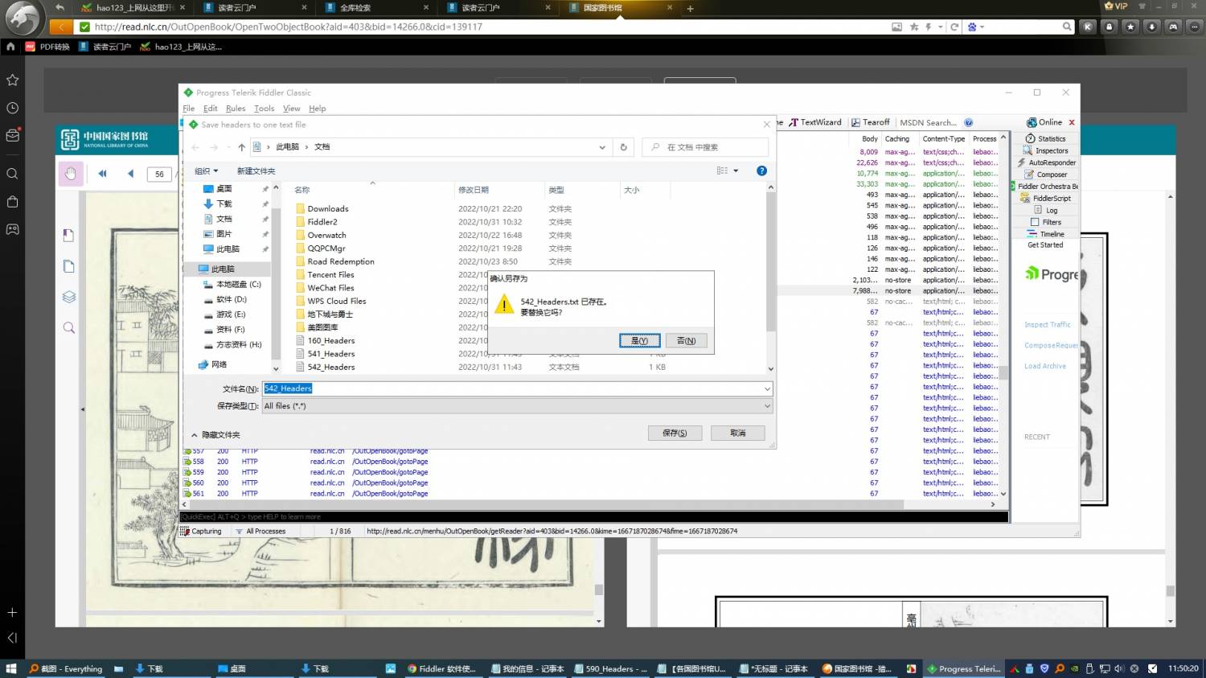Toggle the Filters tab checkbox
The image size is (1206, 678).
coord(1036,222)
